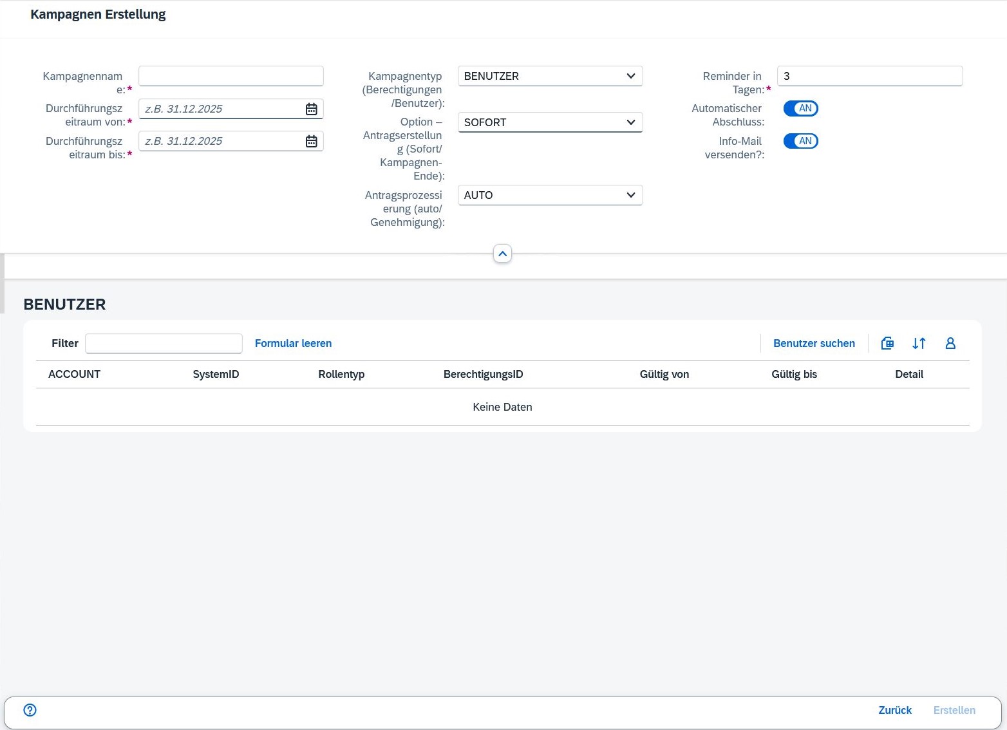This screenshot has width=1007, height=730.
Task: Collapse the header form section
Action: pos(502,254)
